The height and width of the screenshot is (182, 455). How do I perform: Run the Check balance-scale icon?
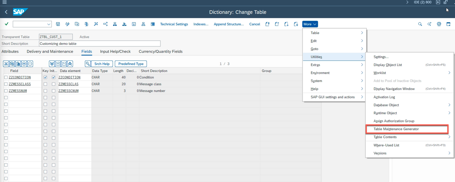86,24
